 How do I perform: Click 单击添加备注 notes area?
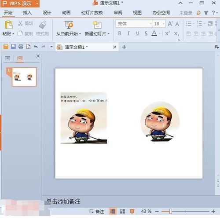point(63,201)
